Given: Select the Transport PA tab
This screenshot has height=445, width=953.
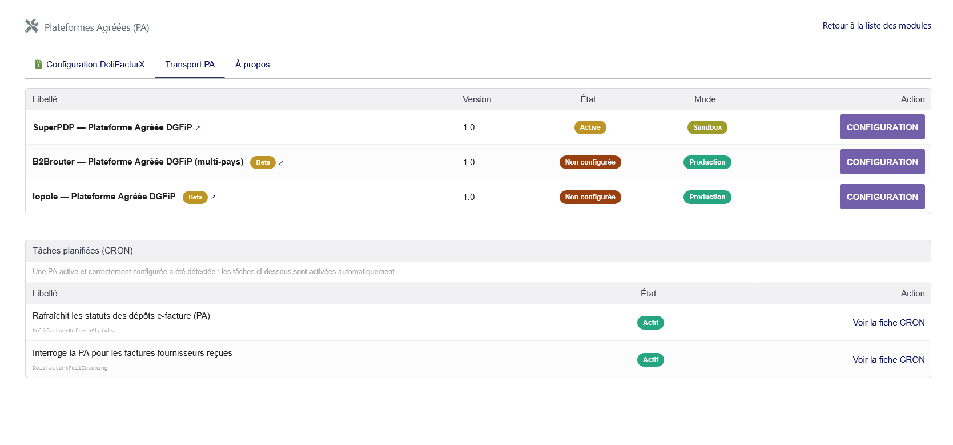Looking at the screenshot, I should pyautogui.click(x=190, y=65).
